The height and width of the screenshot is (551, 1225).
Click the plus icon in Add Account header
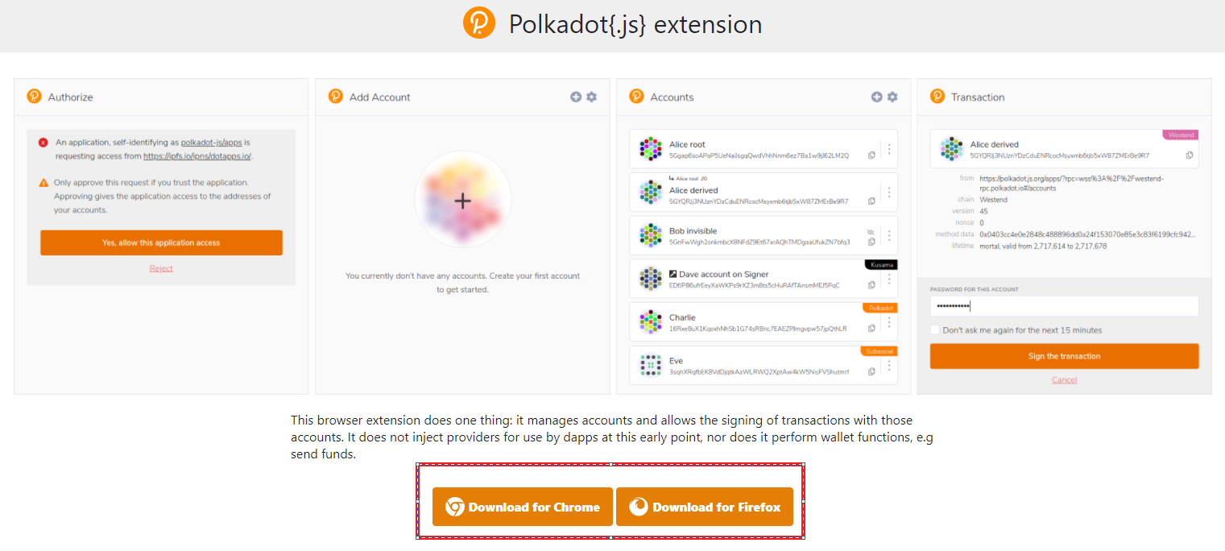click(x=576, y=97)
